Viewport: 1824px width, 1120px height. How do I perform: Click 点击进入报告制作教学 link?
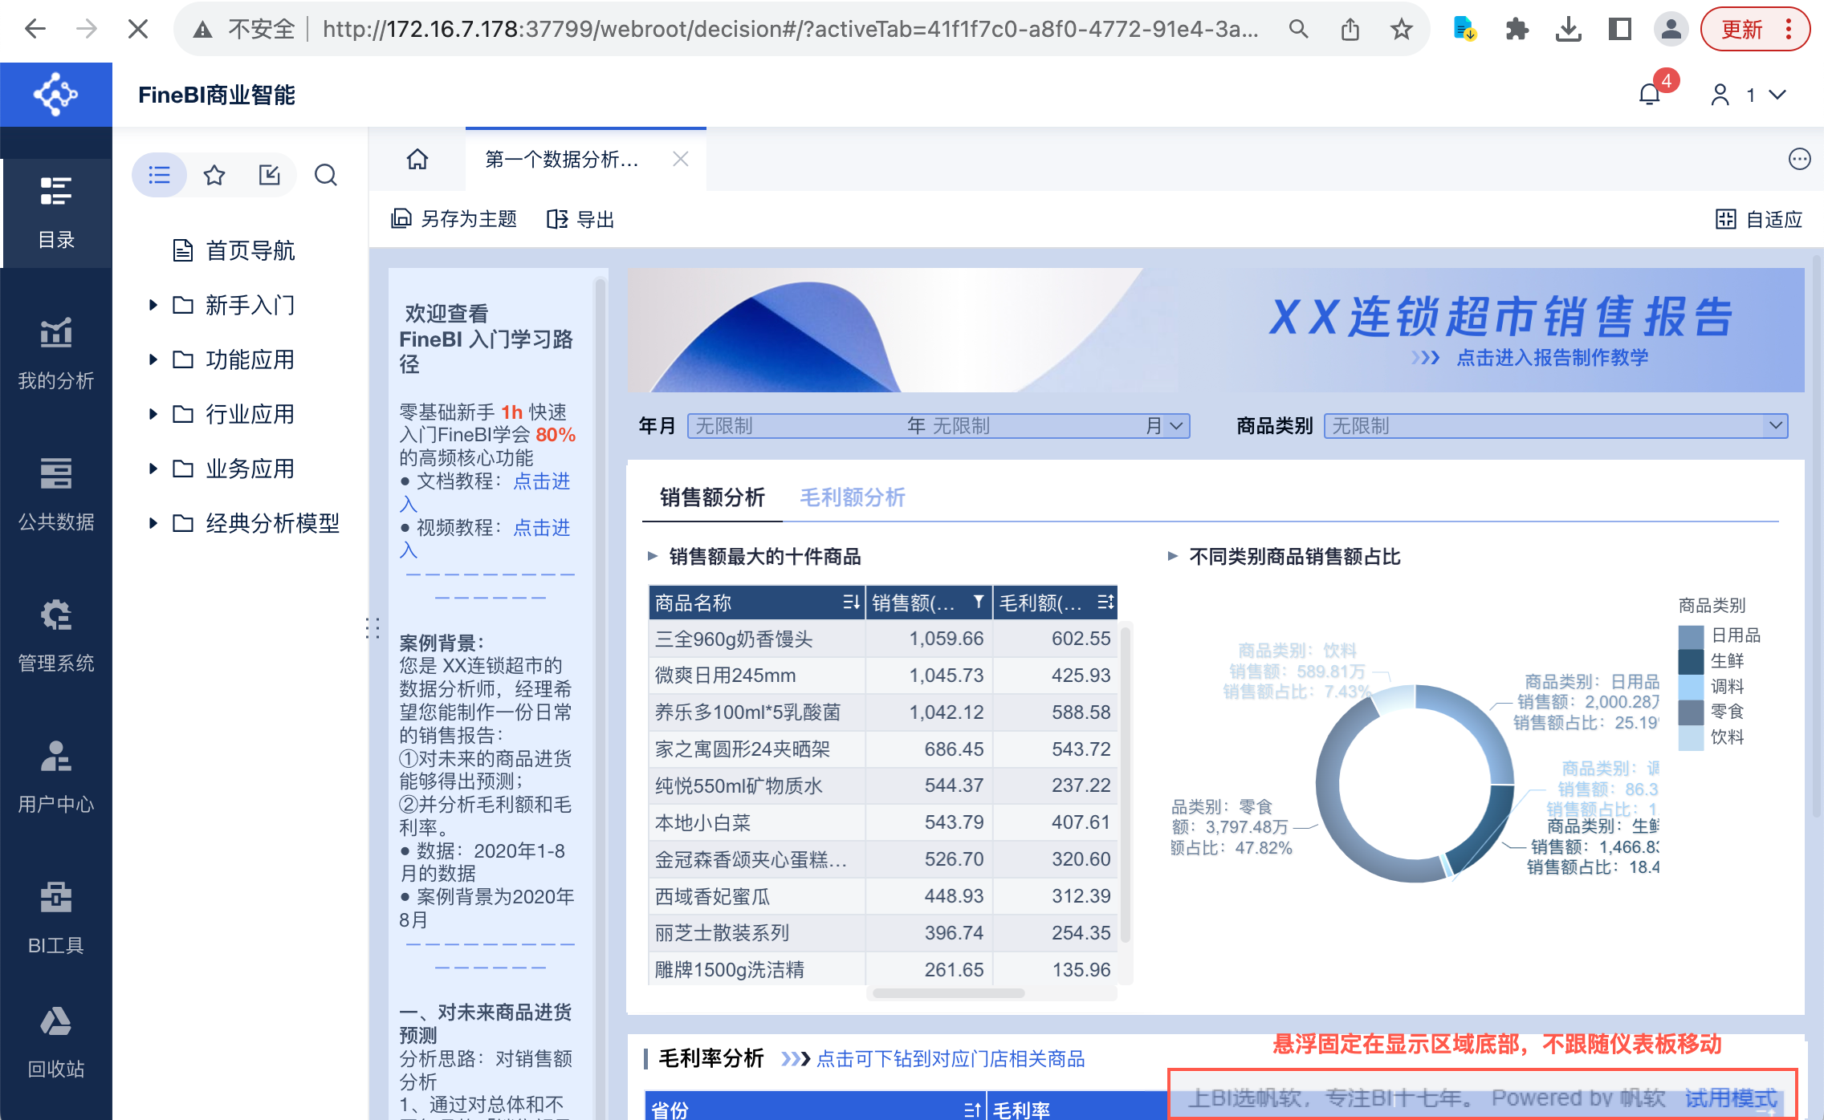tap(1552, 358)
